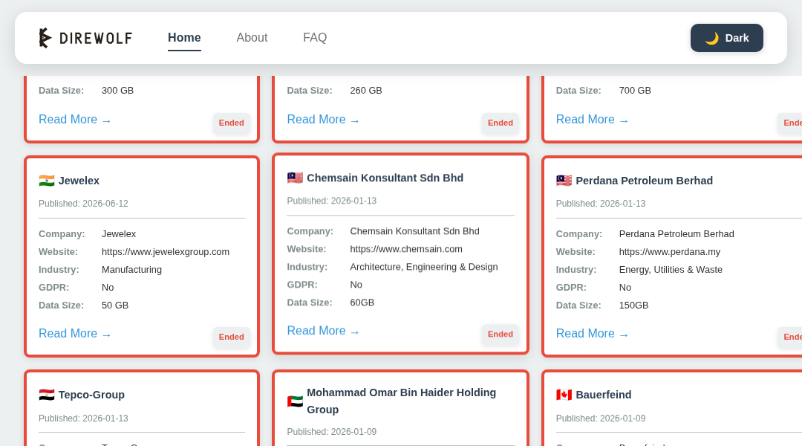Open the FAQ page
Screen dimensions: 802x446
(315, 38)
